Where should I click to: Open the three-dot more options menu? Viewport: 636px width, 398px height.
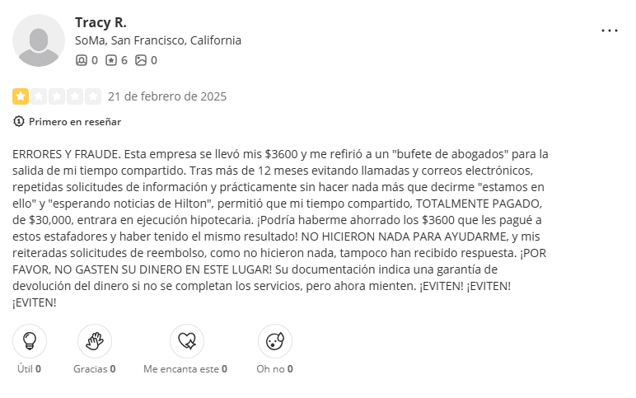tap(609, 30)
